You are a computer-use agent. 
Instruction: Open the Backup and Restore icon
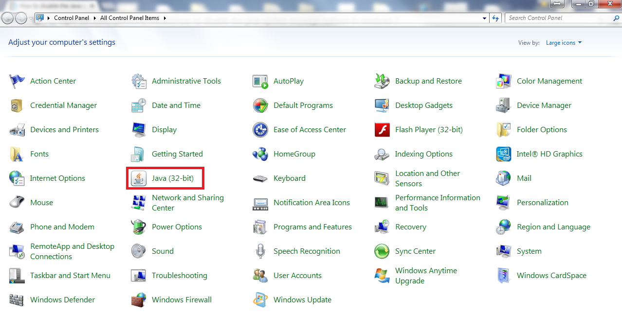click(x=382, y=81)
